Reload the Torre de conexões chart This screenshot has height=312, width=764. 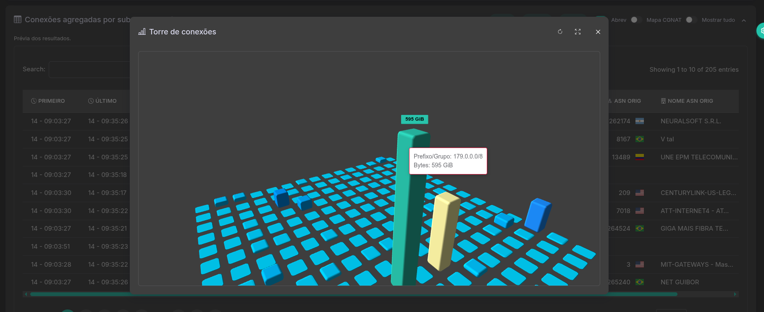point(560,32)
